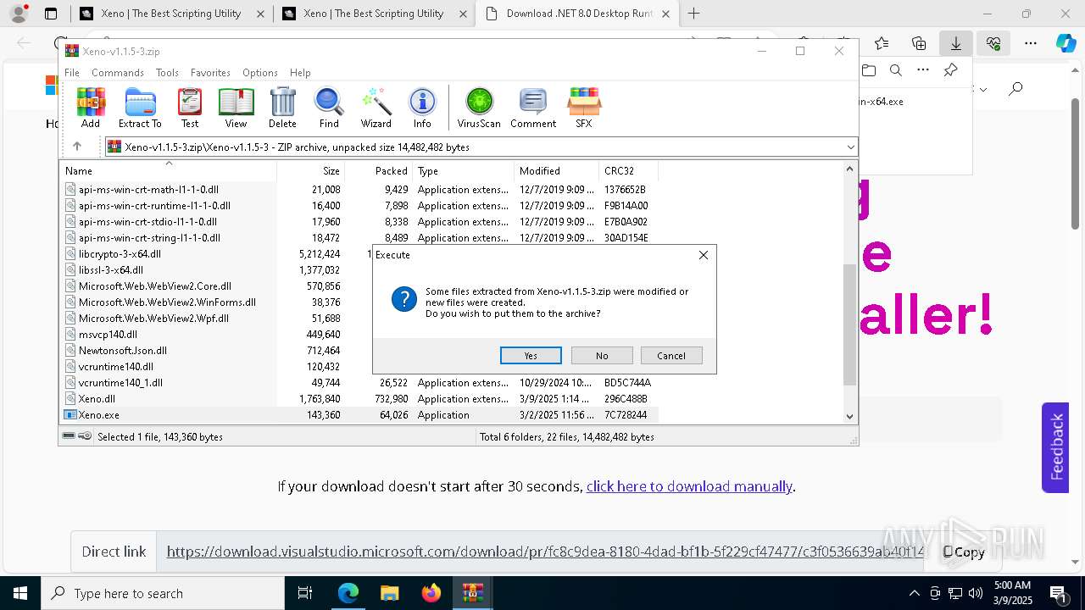This screenshot has height=610, width=1085.
Task: Open Microsoft Edge from taskbar
Action: [348, 593]
